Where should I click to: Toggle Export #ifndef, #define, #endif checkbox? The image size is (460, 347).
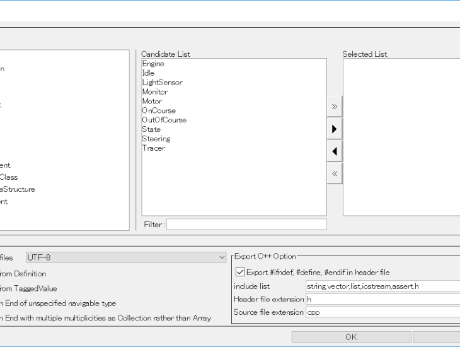(240, 273)
